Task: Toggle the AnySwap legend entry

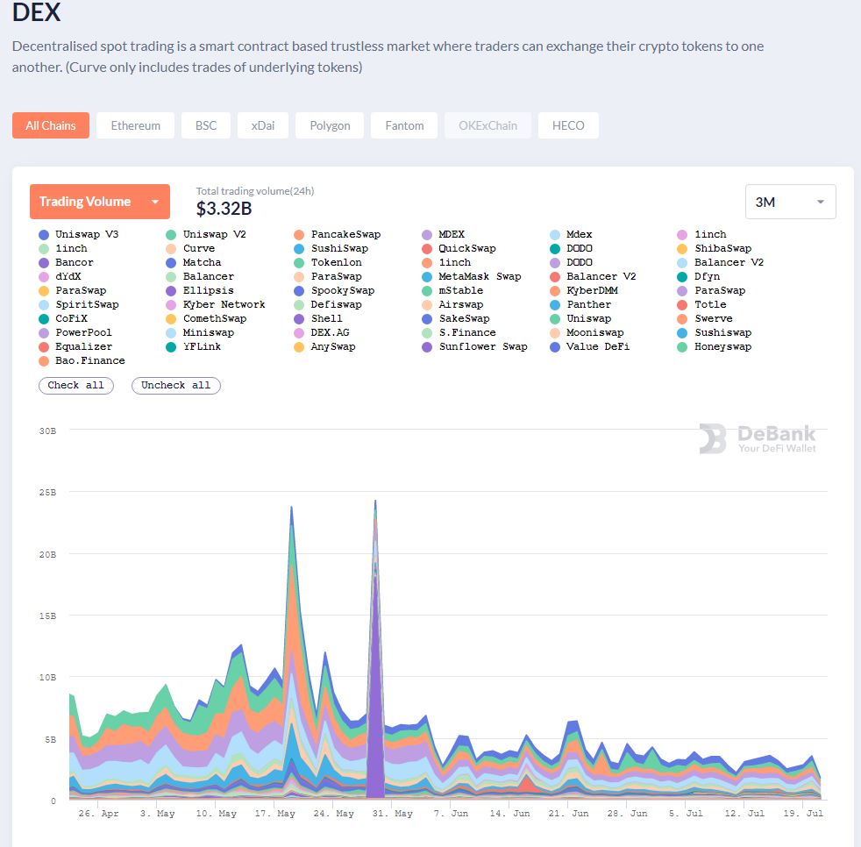Action: 324,347
